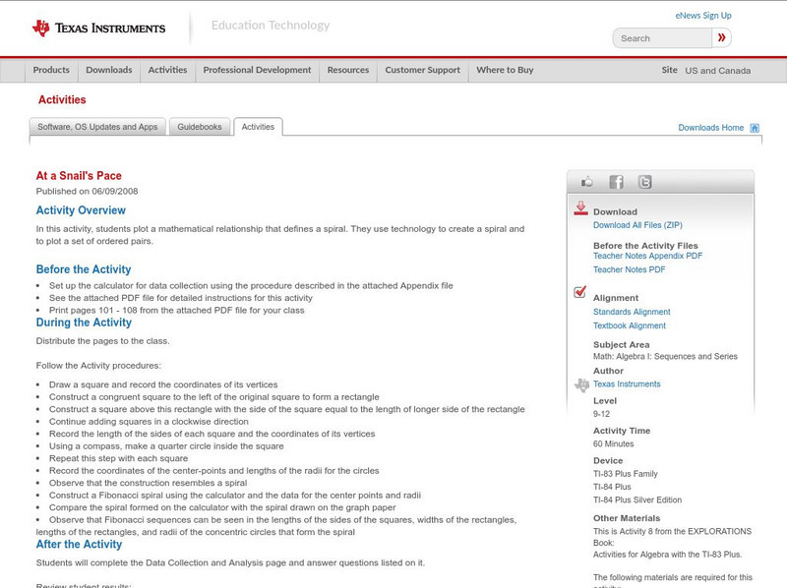The height and width of the screenshot is (588, 787).
Task: Share on Twitter icon
Action: coord(644,182)
